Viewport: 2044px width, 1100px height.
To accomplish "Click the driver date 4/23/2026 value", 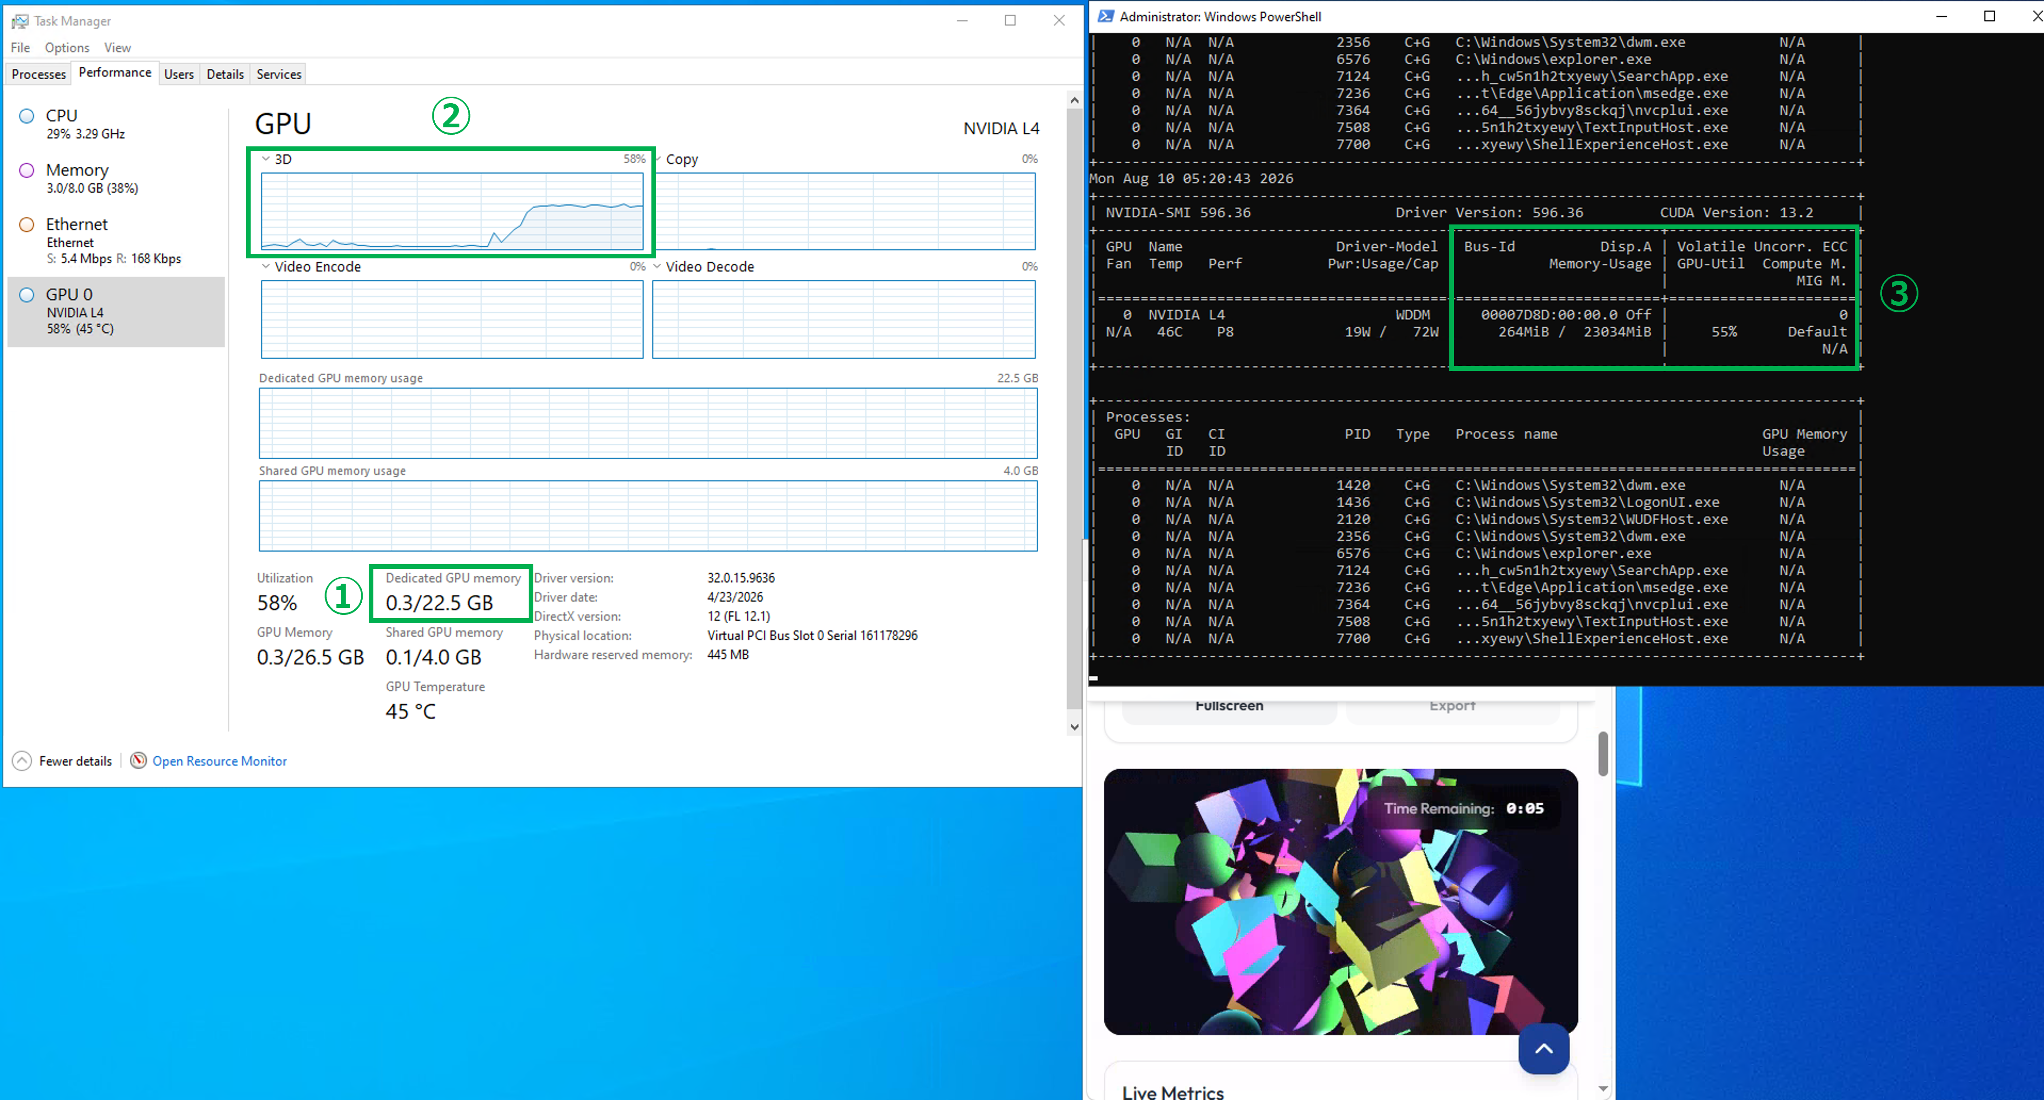I will click(x=735, y=597).
